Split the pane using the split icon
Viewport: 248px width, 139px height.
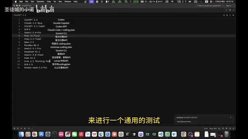coord(230,10)
